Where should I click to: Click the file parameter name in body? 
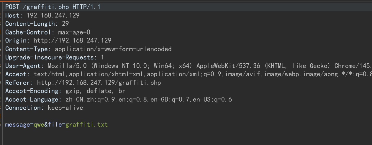point(55,125)
